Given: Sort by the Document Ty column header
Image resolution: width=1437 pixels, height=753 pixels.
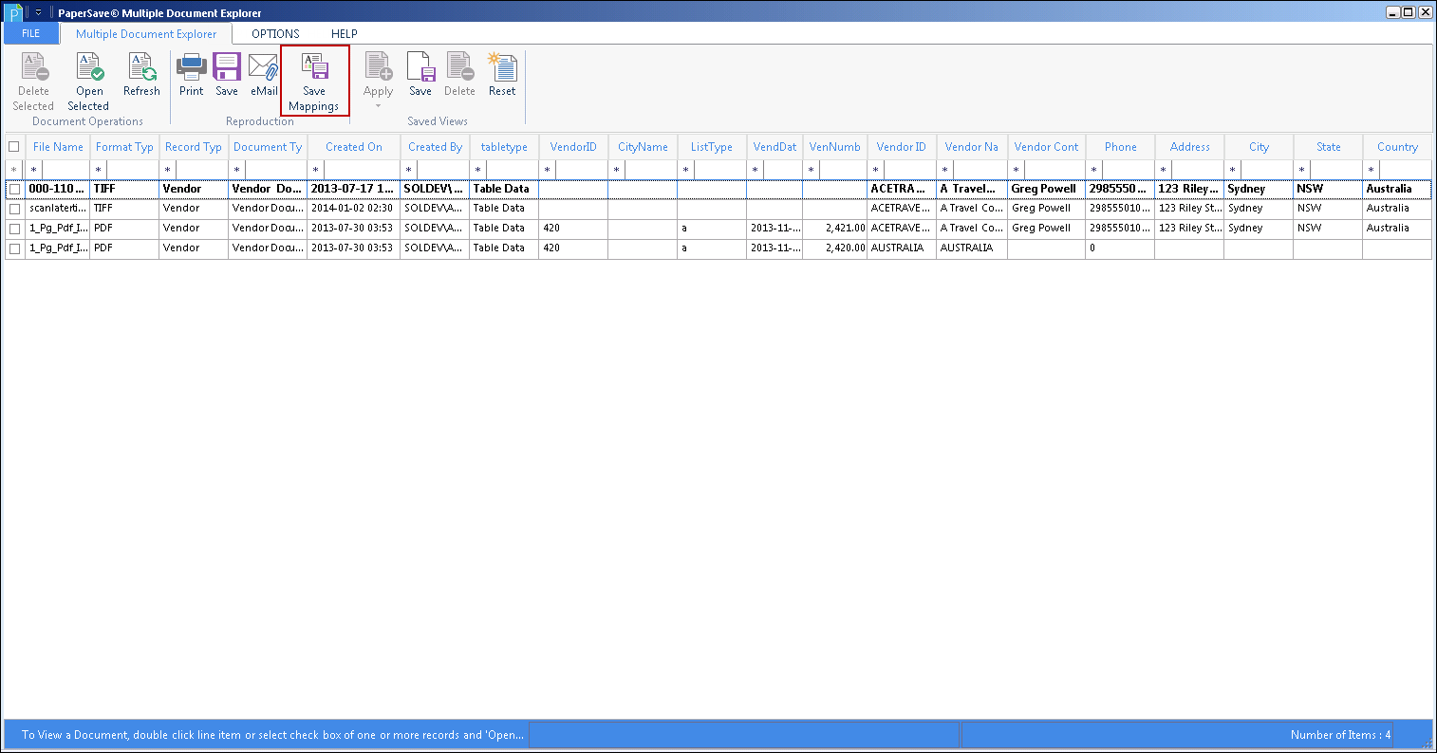Looking at the screenshot, I should (268, 147).
